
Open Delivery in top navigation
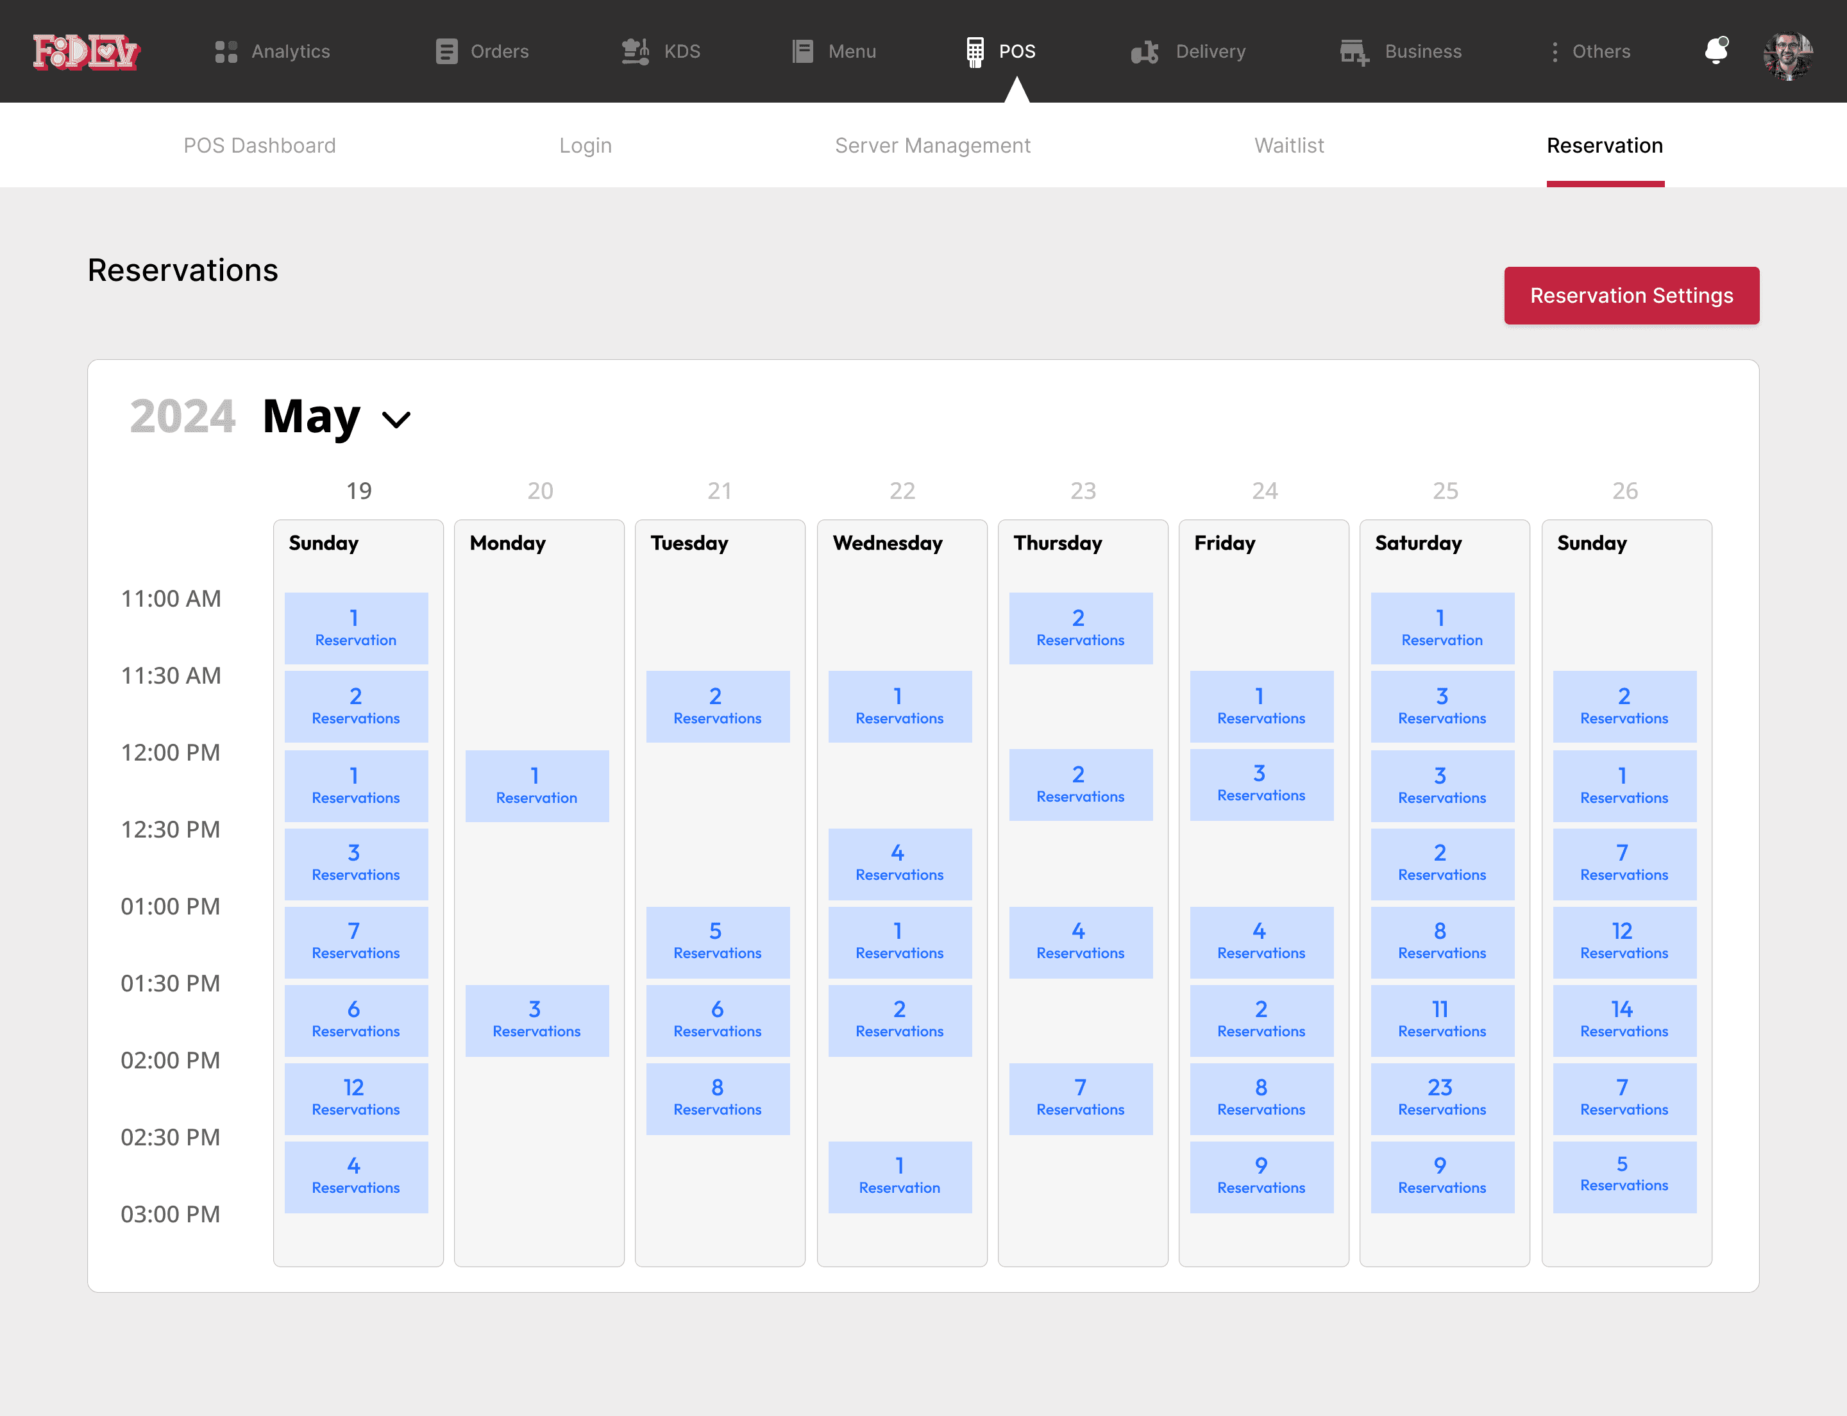(1211, 51)
